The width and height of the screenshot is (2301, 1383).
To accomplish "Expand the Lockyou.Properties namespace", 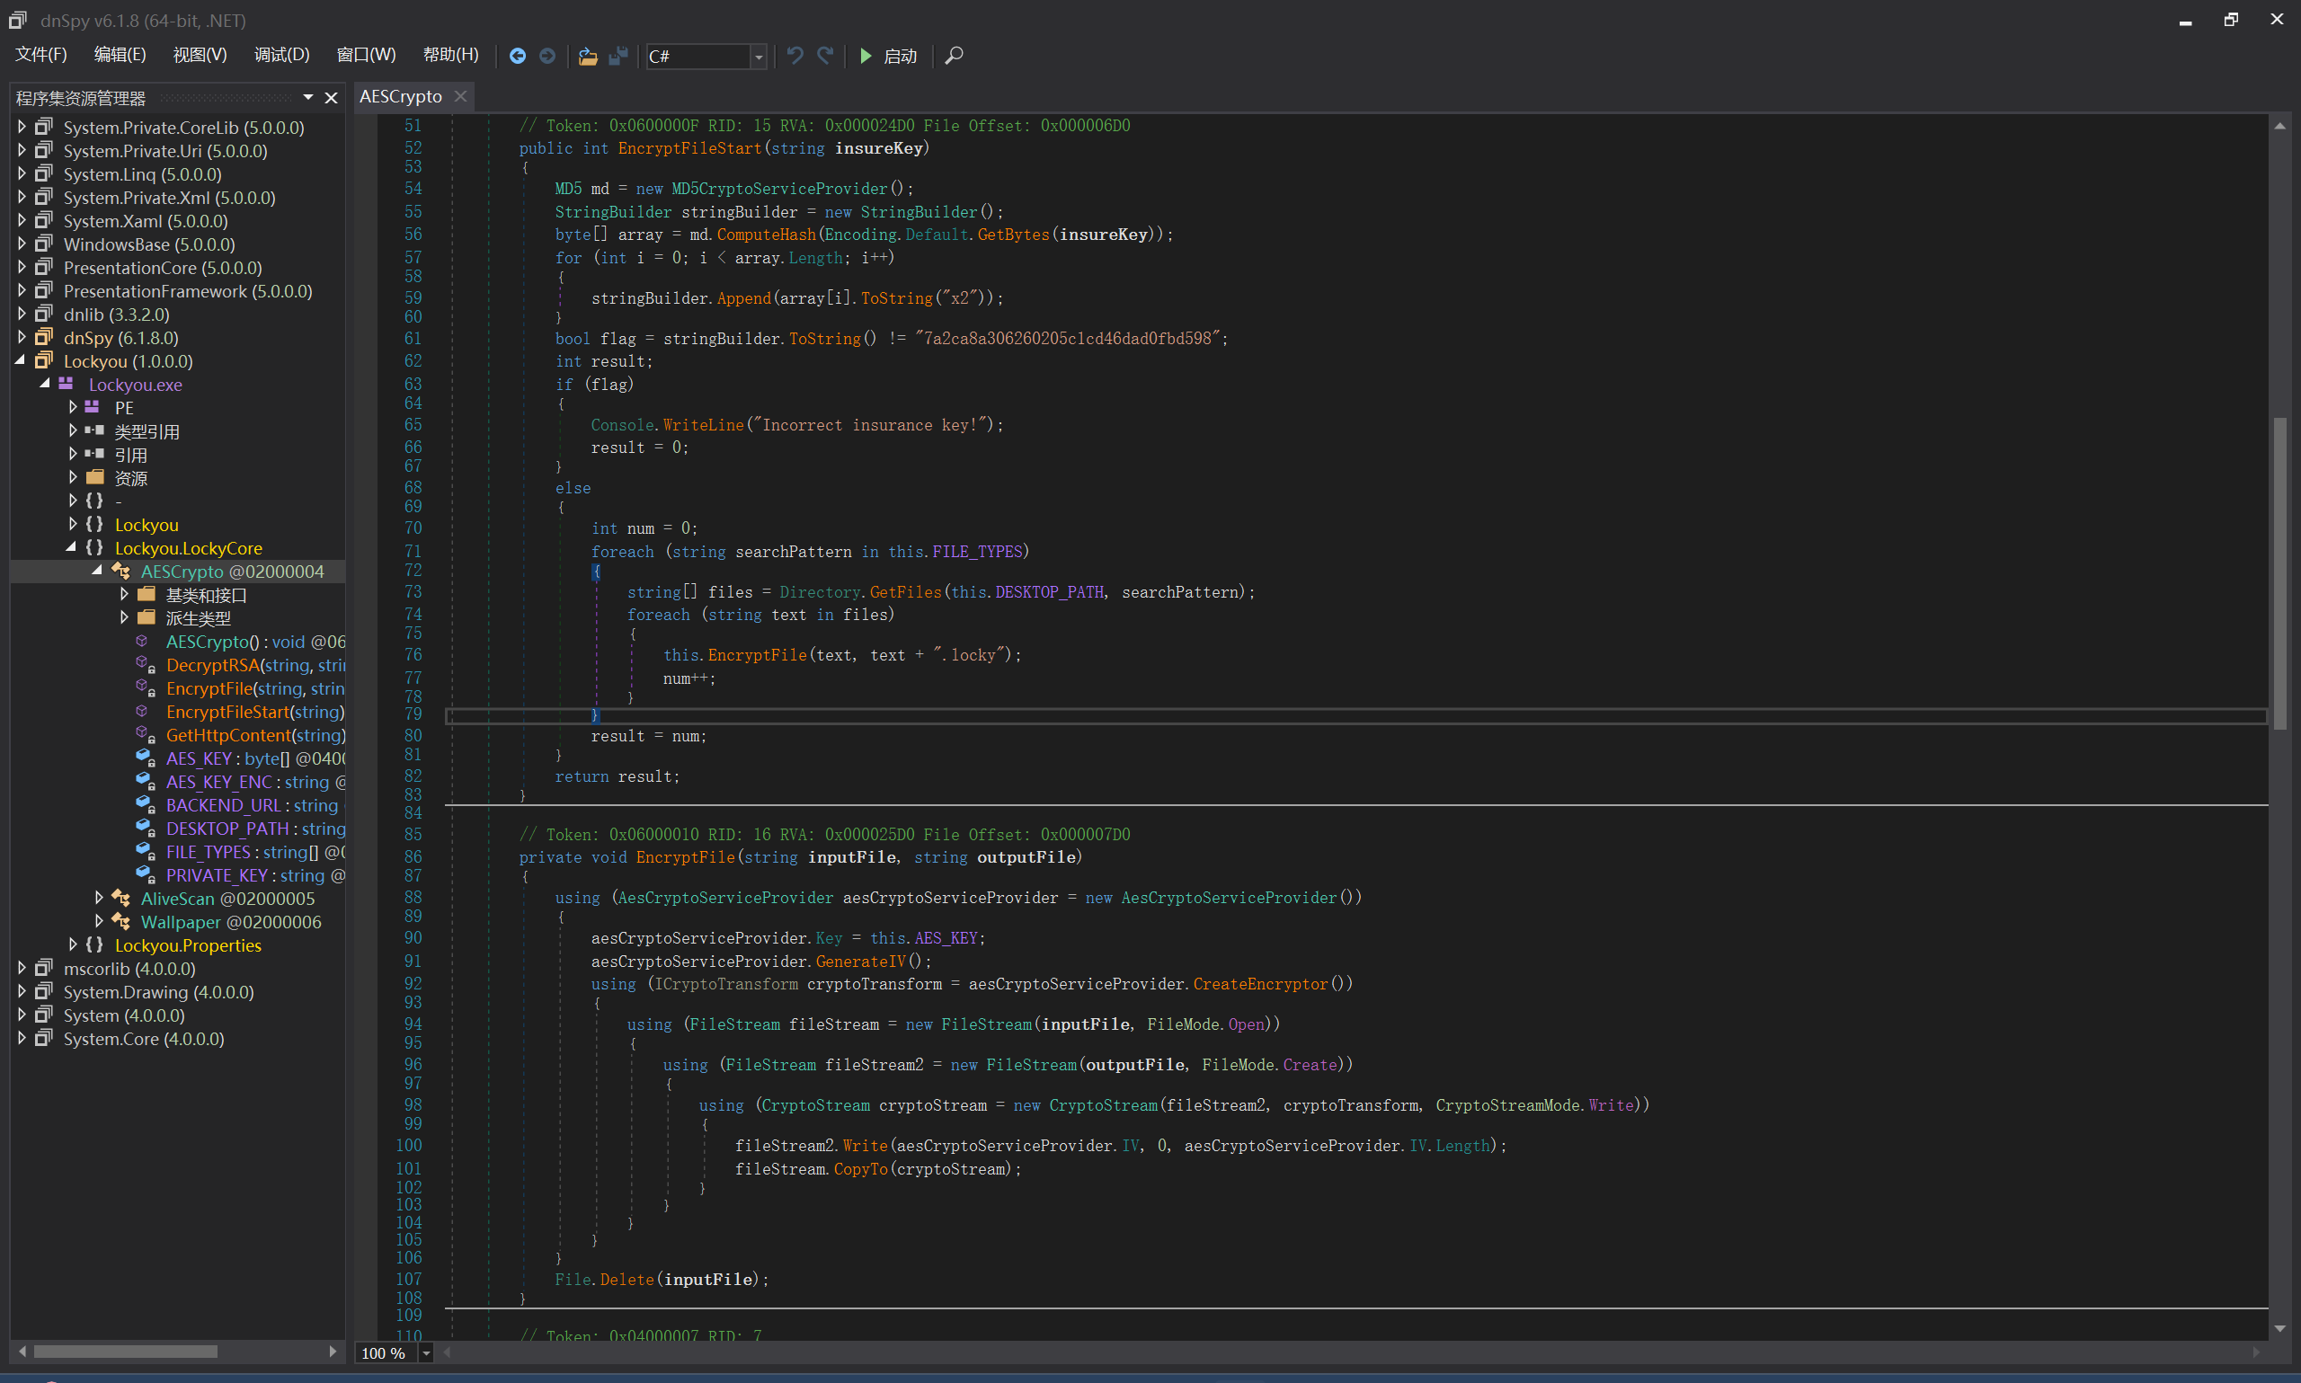I will (x=72, y=945).
